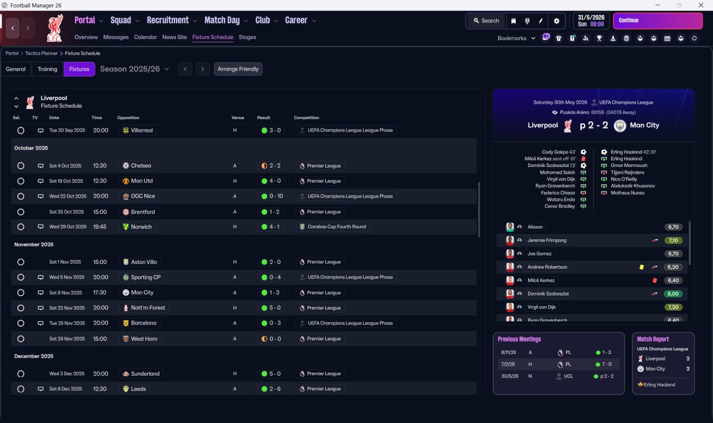Image resolution: width=713 pixels, height=423 pixels.
Task: Open the Search box
Action: click(486, 21)
